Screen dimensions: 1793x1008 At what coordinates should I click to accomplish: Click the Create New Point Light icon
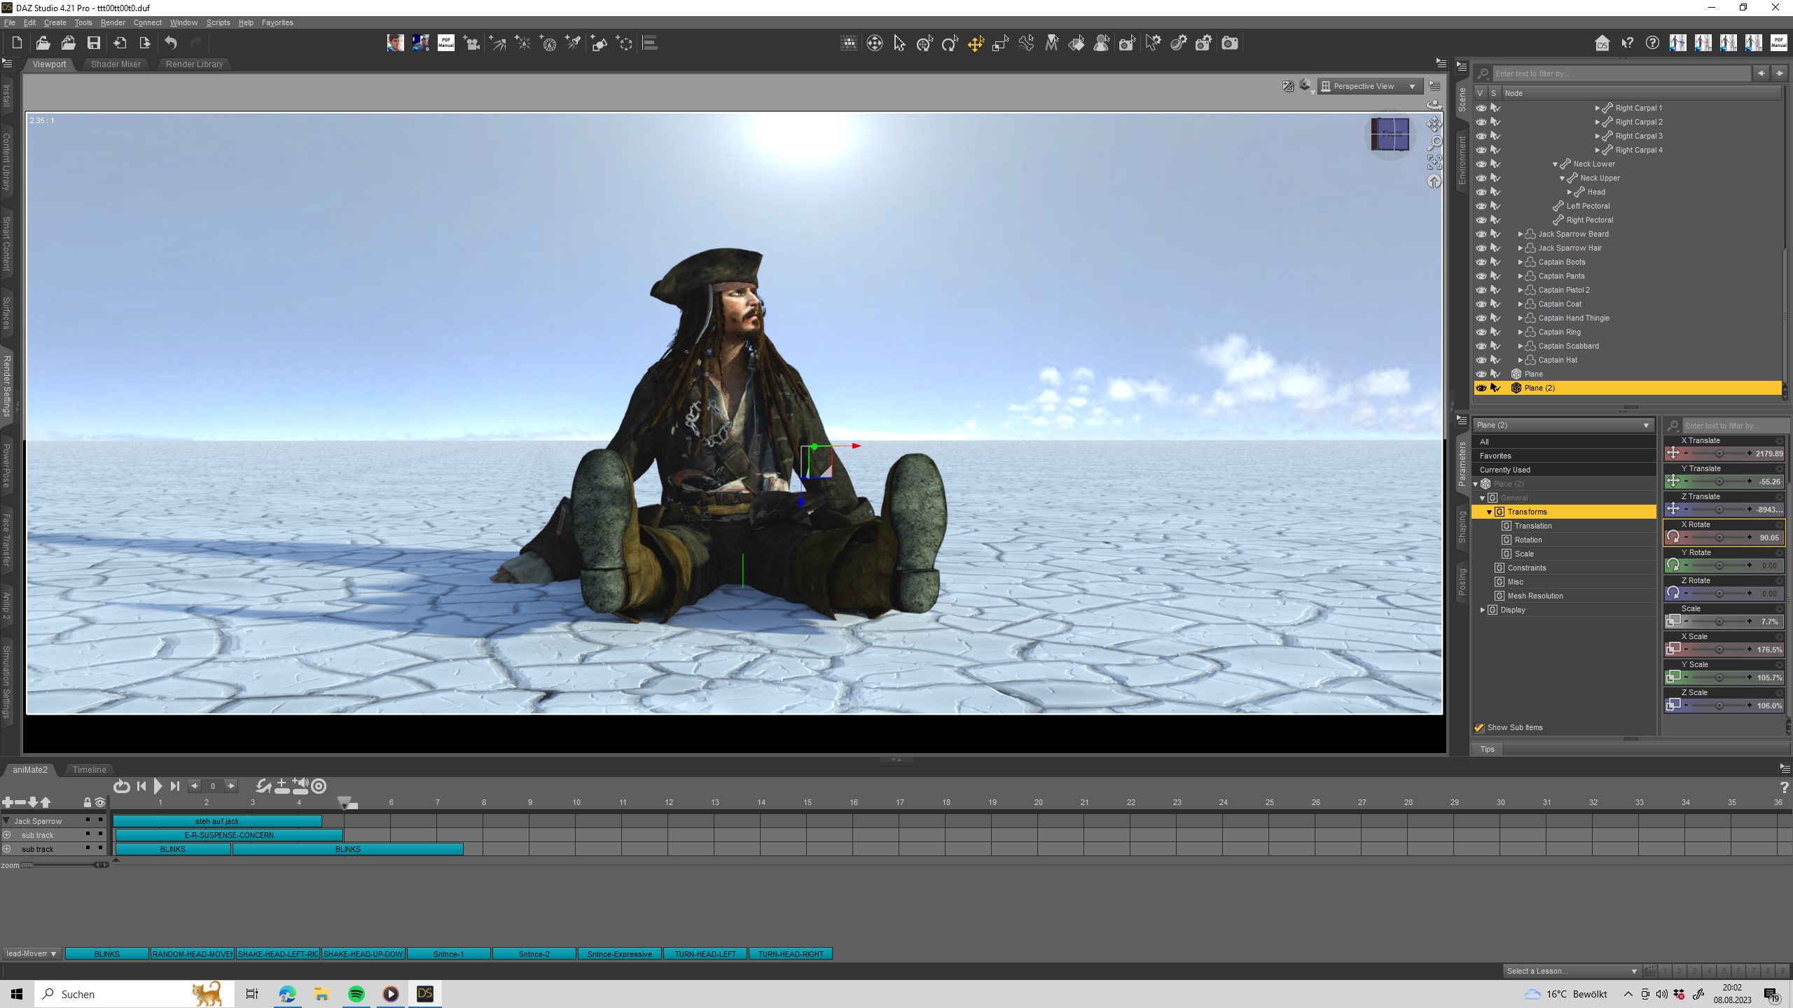click(x=523, y=43)
